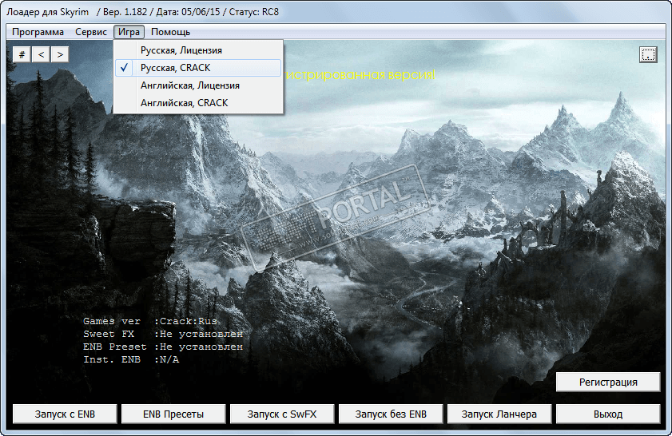Close the open Игра menu
The width and height of the screenshot is (672, 436).
[x=129, y=32]
